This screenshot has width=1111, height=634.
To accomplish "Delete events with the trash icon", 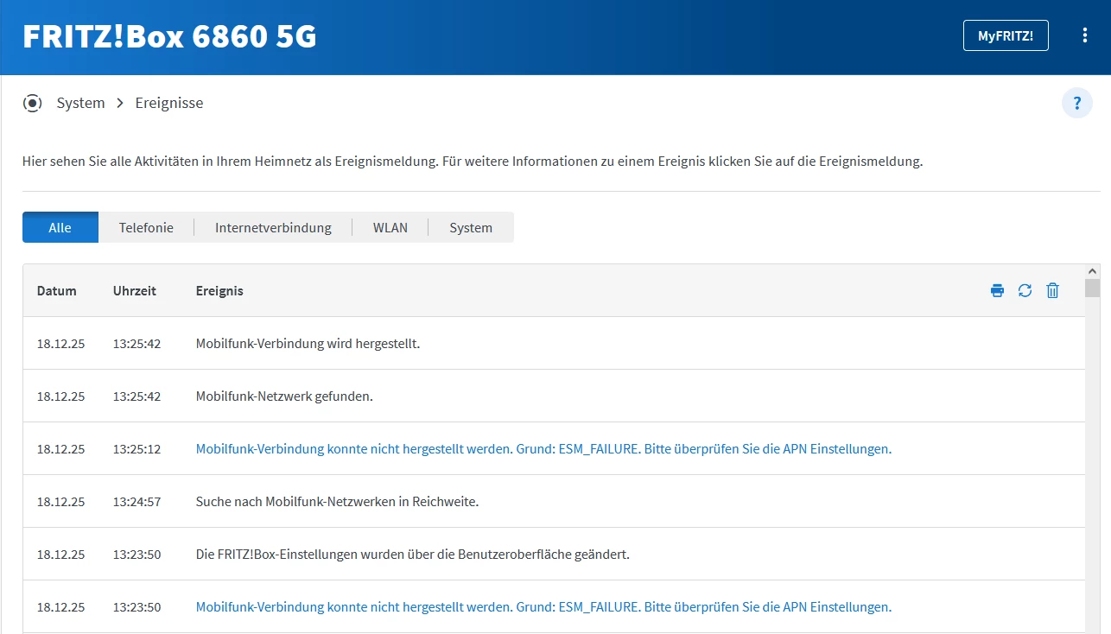I will coord(1052,291).
